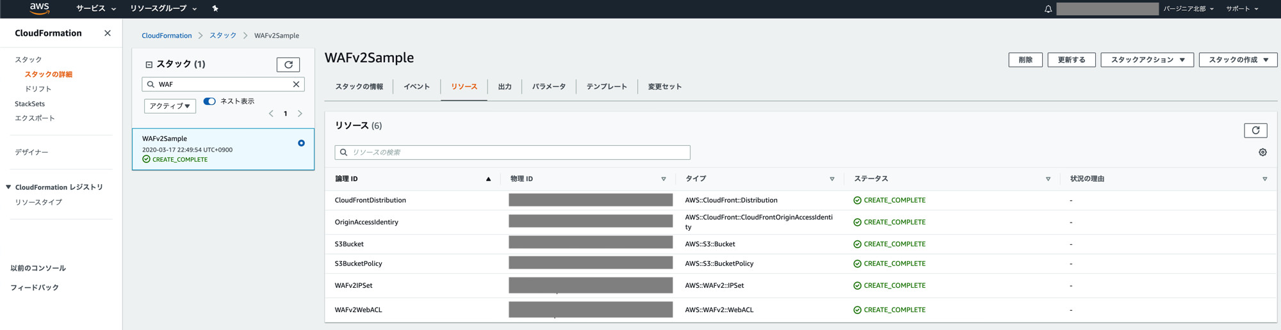Select WAFv2IPSet logical ID
The width and height of the screenshot is (1281, 330).
pyautogui.click(x=354, y=285)
